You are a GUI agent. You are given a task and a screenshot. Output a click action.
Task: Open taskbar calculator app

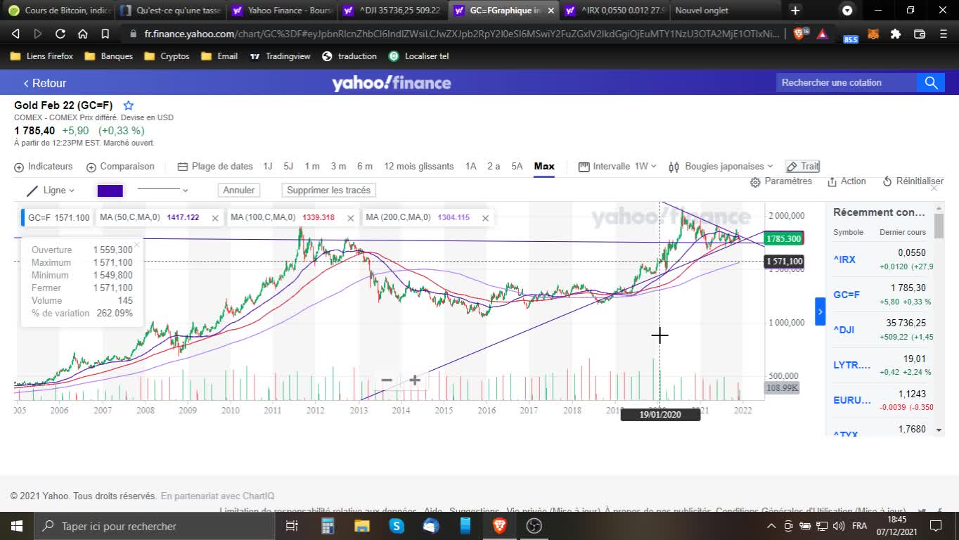coord(328,526)
